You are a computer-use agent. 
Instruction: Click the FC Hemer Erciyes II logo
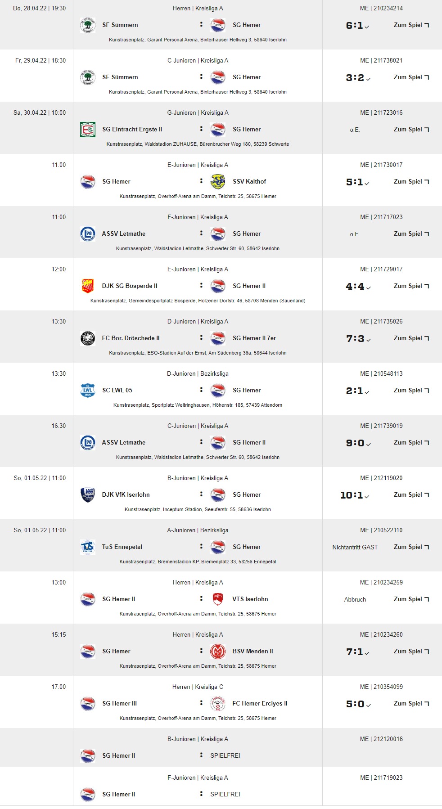tap(218, 704)
